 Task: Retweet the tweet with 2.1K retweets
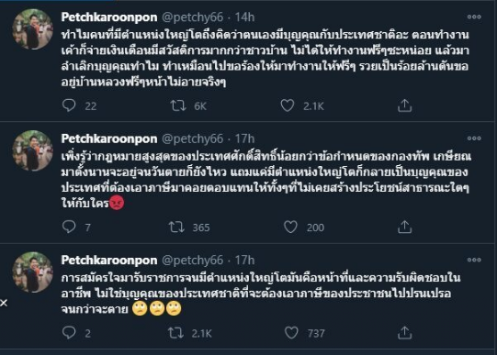click(x=175, y=333)
